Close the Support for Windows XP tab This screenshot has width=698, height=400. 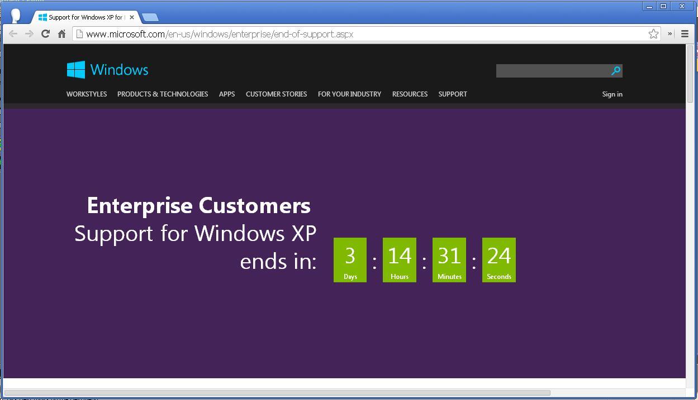[x=132, y=17]
